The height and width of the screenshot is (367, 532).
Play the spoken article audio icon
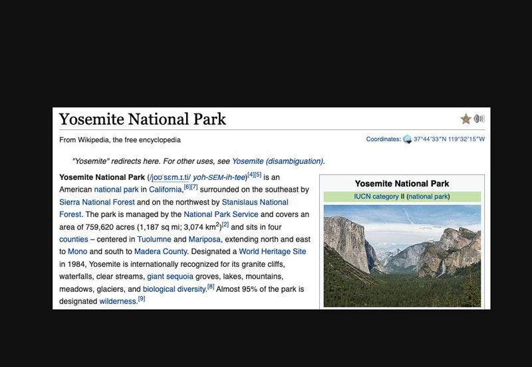479,119
